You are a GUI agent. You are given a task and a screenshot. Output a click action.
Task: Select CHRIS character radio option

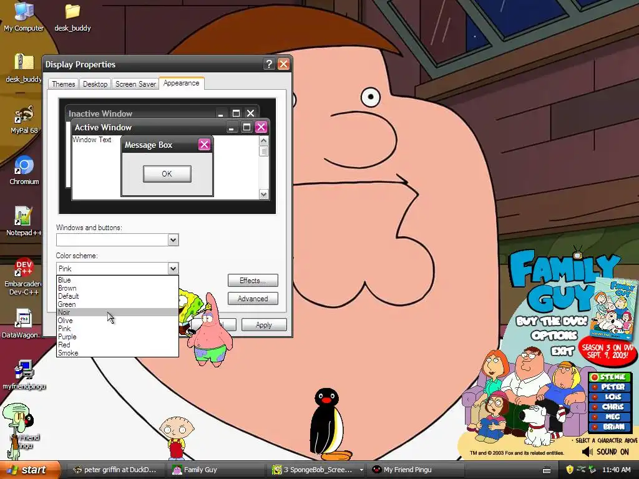click(x=609, y=407)
